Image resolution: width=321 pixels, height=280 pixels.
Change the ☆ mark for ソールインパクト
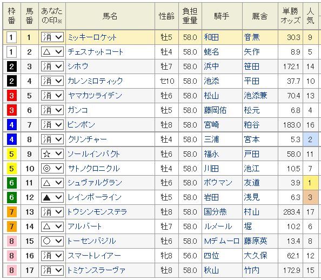[x=52, y=154]
